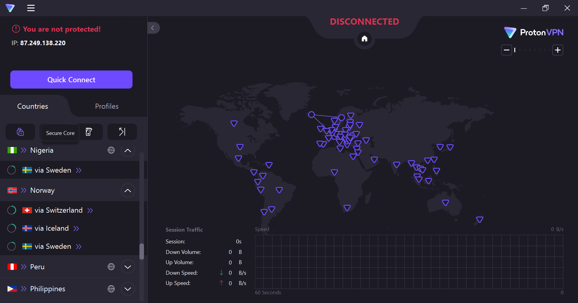
Task: Click the globe icon next to Nigeria
Action: [111, 150]
